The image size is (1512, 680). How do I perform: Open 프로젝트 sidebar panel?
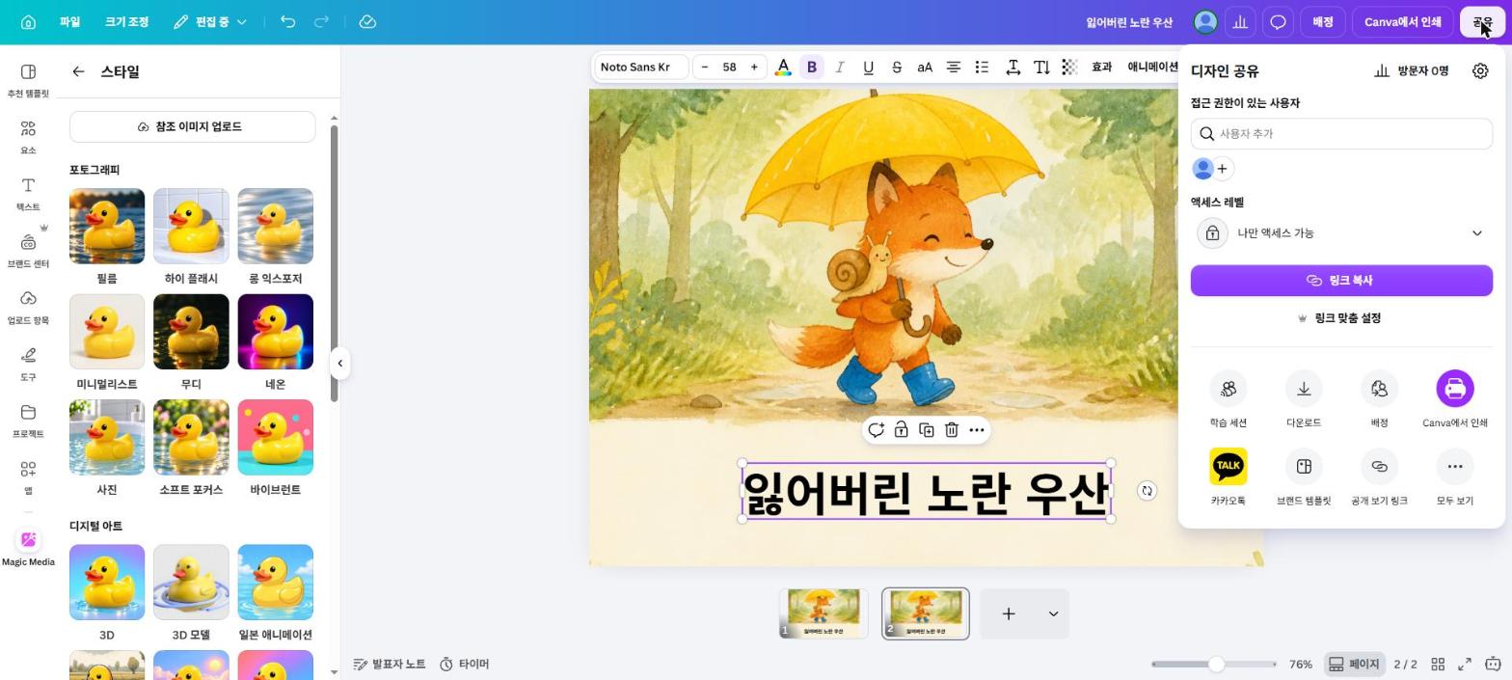tap(28, 421)
